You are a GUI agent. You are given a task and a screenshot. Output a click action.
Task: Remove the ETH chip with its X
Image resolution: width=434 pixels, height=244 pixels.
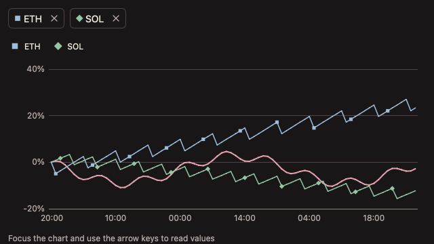pos(54,18)
